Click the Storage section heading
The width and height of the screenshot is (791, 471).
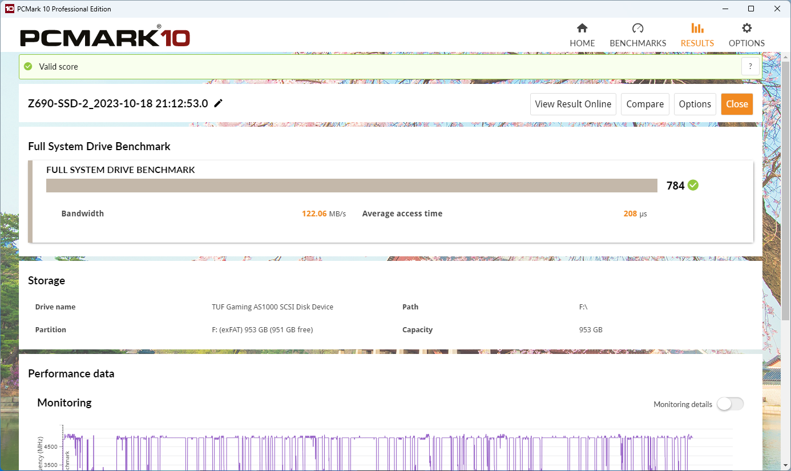point(46,281)
